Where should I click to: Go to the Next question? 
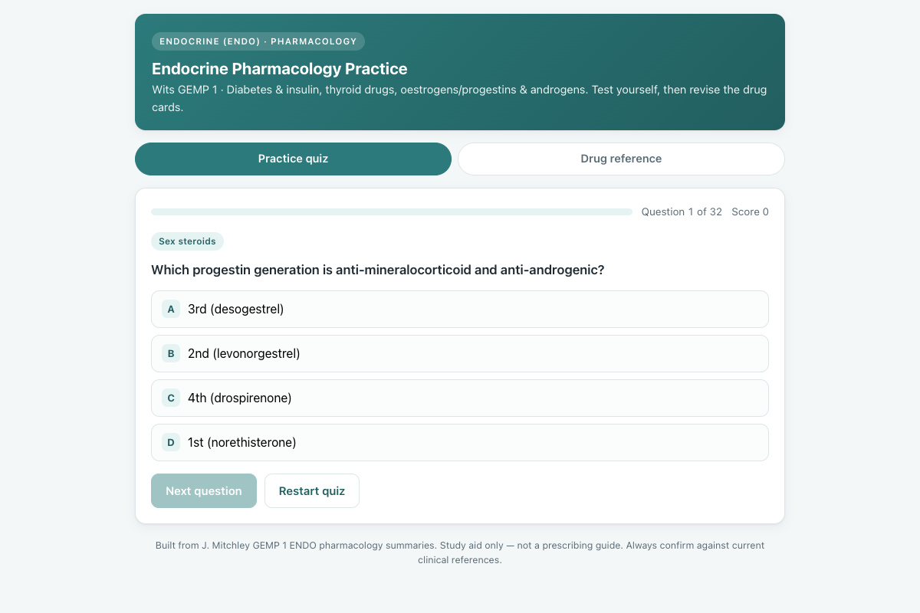tap(204, 490)
